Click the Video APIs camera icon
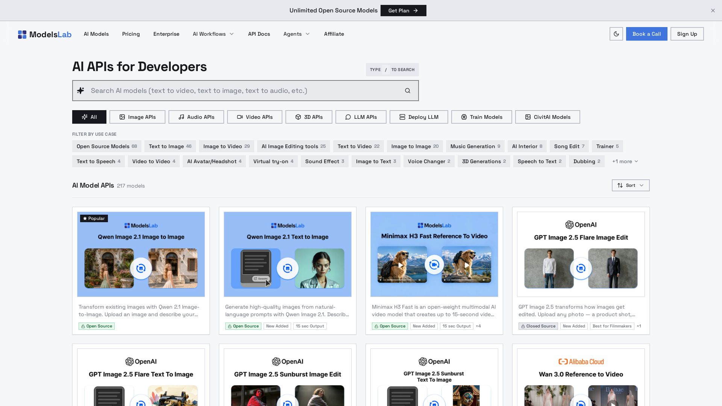The height and width of the screenshot is (406, 722). [x=240, y=117]
